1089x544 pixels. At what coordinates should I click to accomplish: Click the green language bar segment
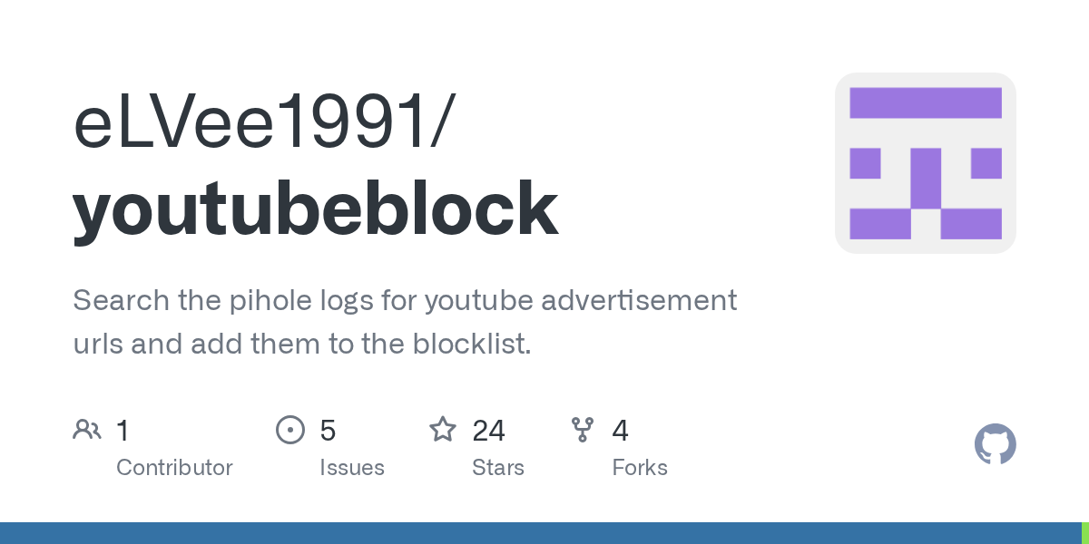pos(1084,533)
